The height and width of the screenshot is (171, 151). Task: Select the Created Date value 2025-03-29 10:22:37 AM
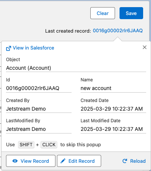click(112, 109)
